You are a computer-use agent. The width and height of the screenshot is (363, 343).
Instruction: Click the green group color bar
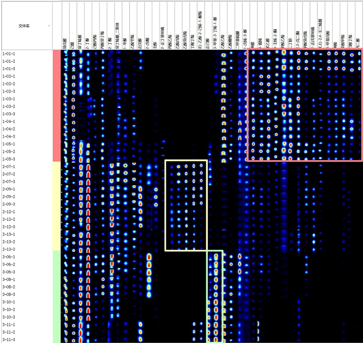(57, 296)
